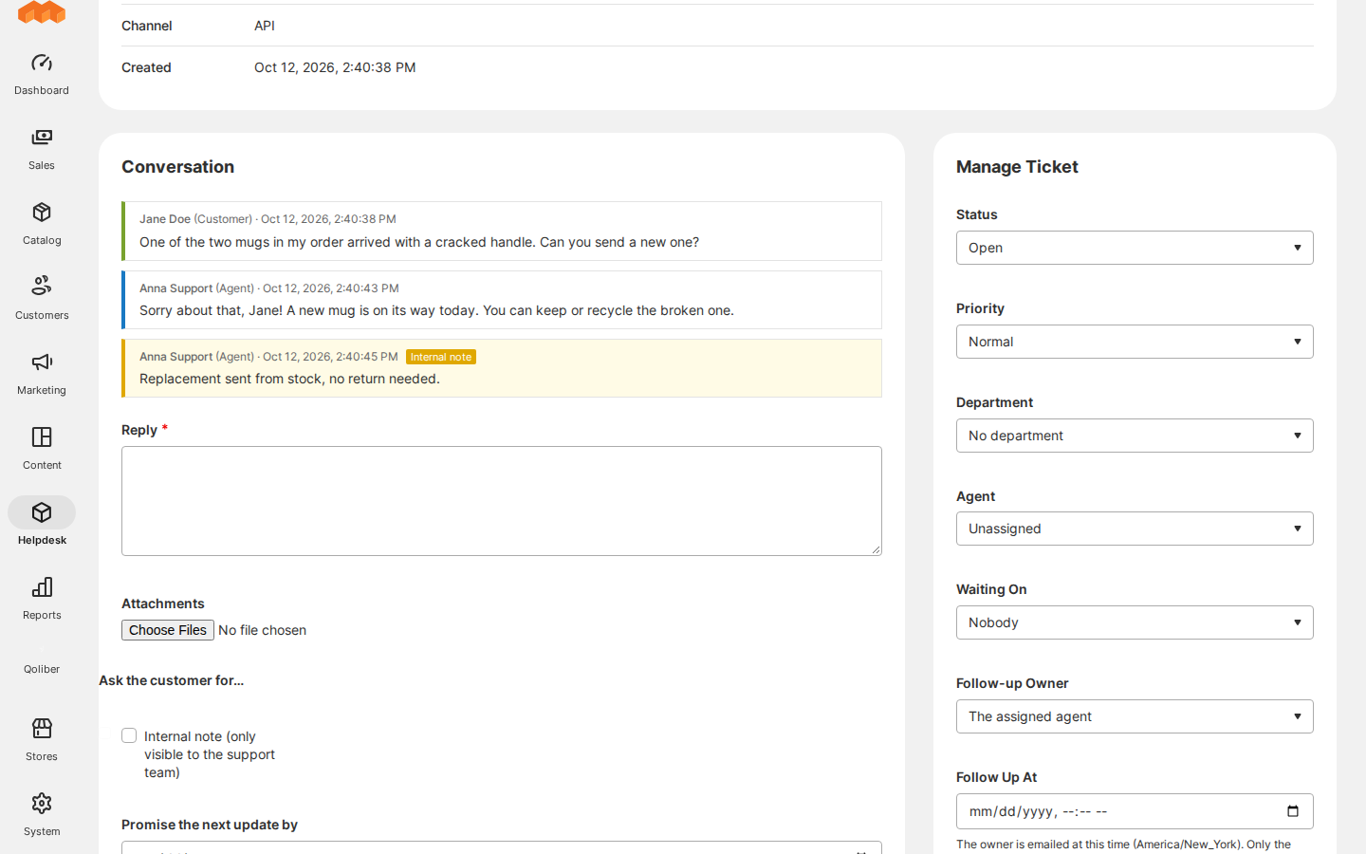Open the Reports bar chart icon
This screenshot has width=1366, height=854.
tap(42, 587)
